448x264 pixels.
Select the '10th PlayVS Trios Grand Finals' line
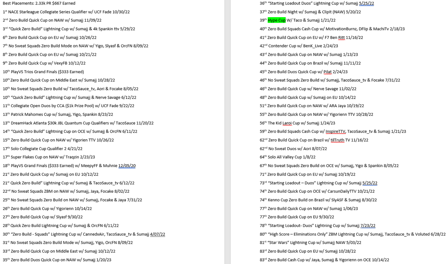pos(43,72)
